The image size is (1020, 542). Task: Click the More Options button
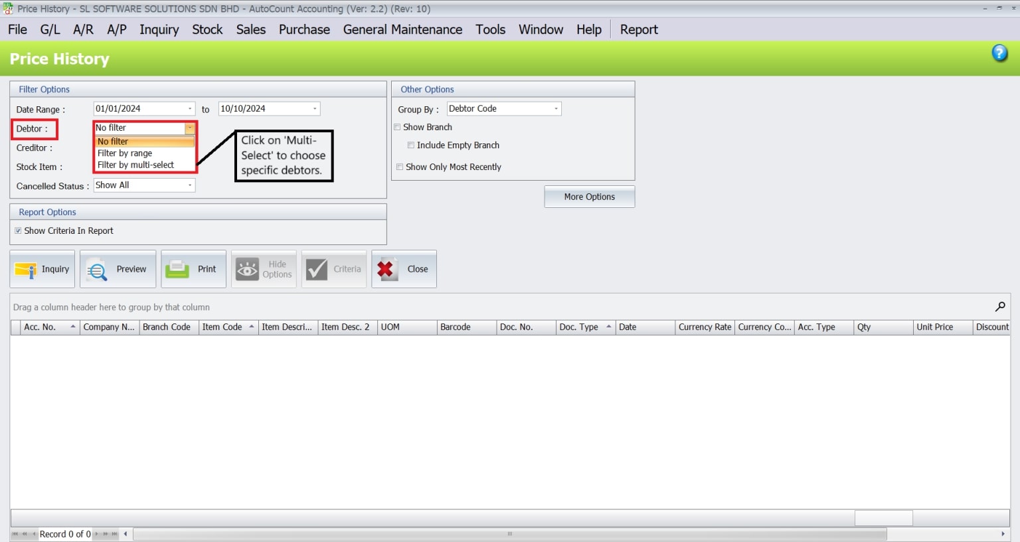(588, 197)
